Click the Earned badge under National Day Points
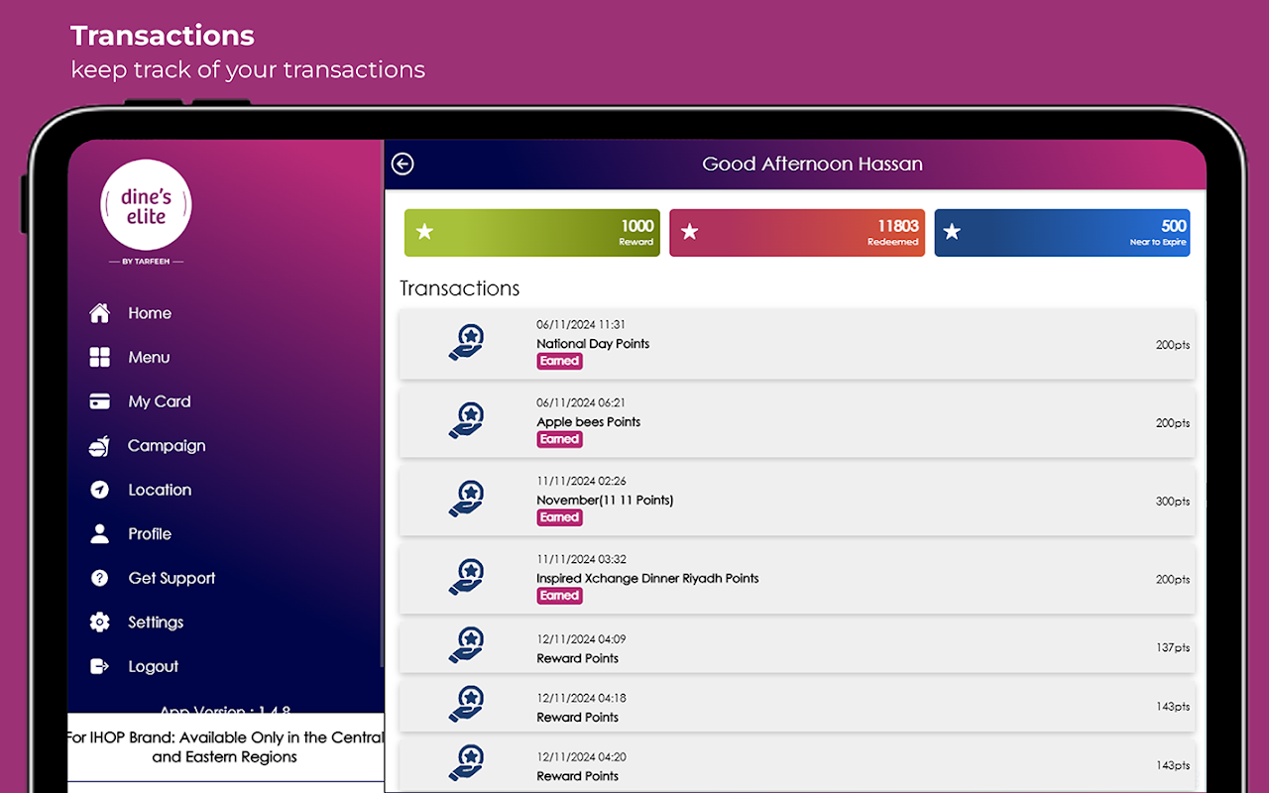Viewport: 1269px width, 793px height. (559, 361)
